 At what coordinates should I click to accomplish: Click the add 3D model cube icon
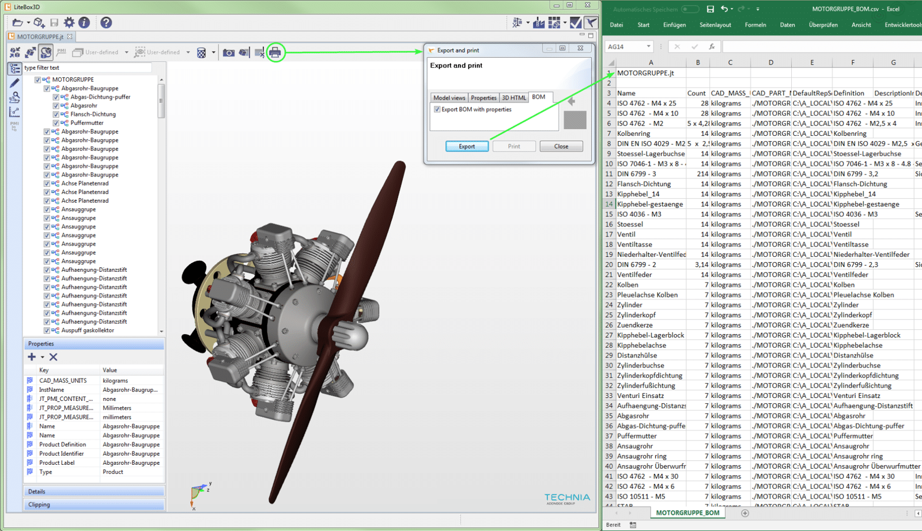click(39, 22)
